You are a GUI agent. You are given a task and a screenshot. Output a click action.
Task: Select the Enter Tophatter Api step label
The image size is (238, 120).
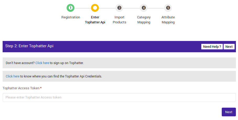point(95,20)
